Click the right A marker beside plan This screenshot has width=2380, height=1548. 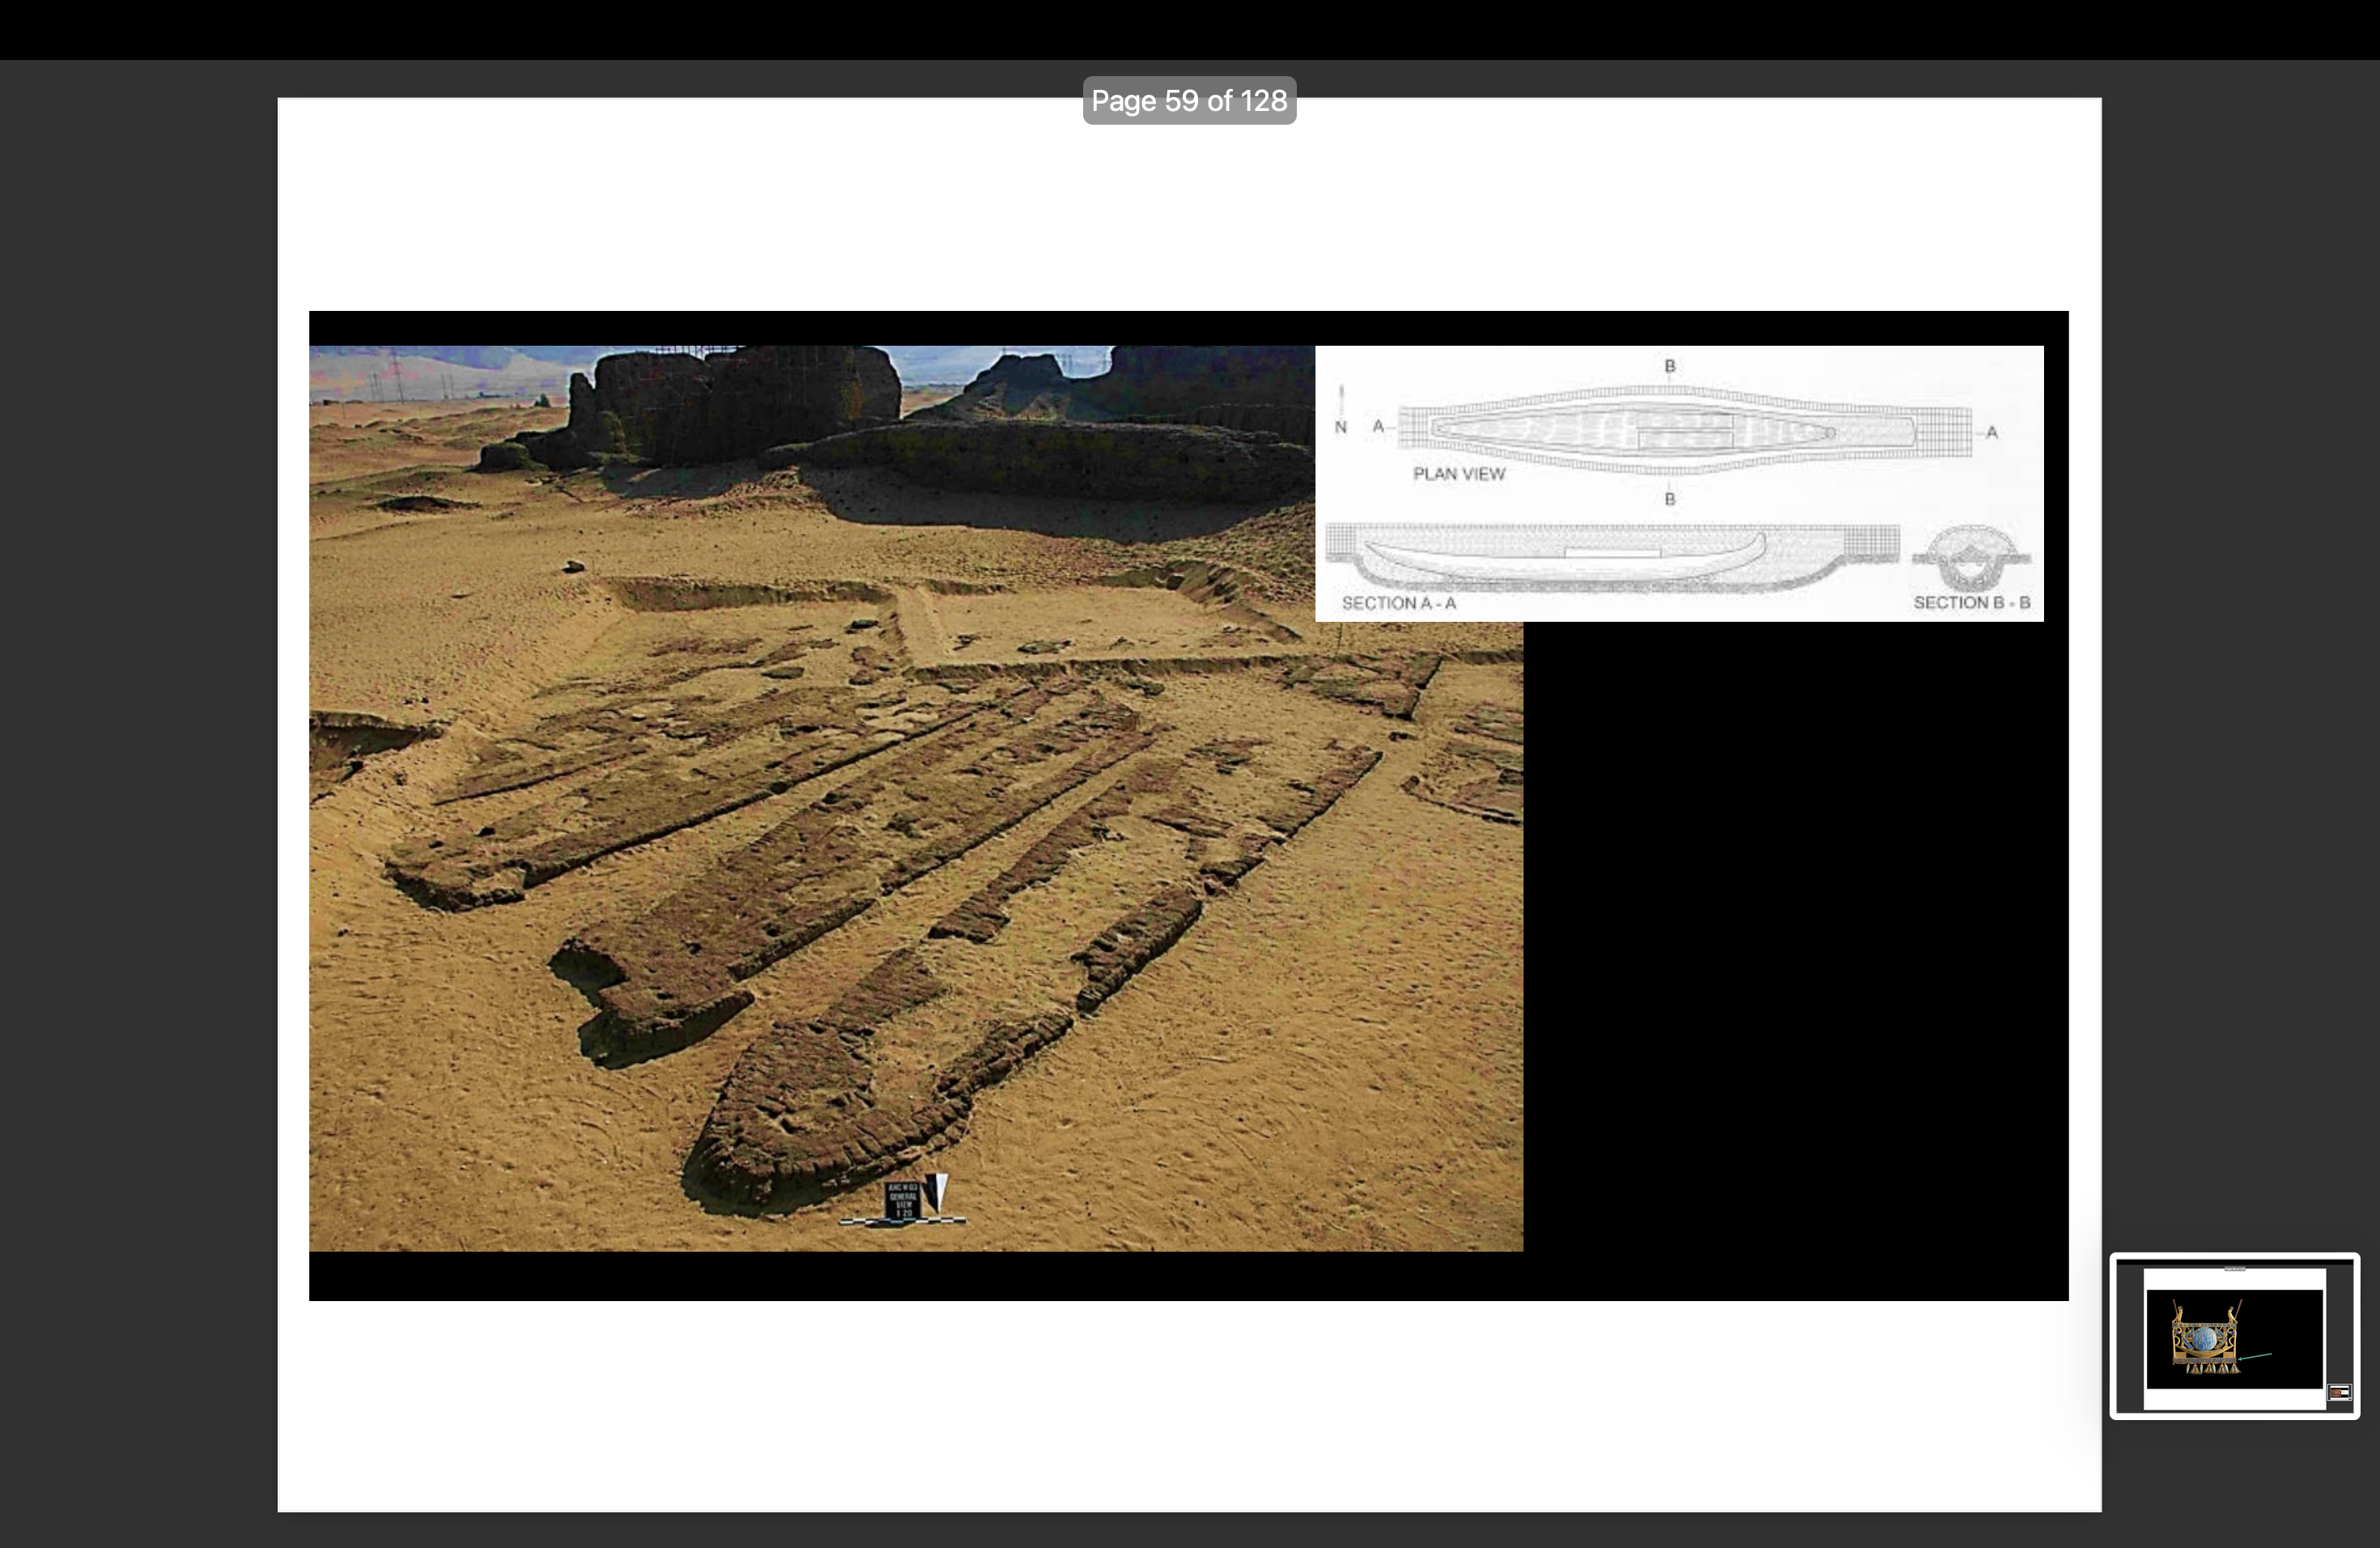(x=1991, y=432)
